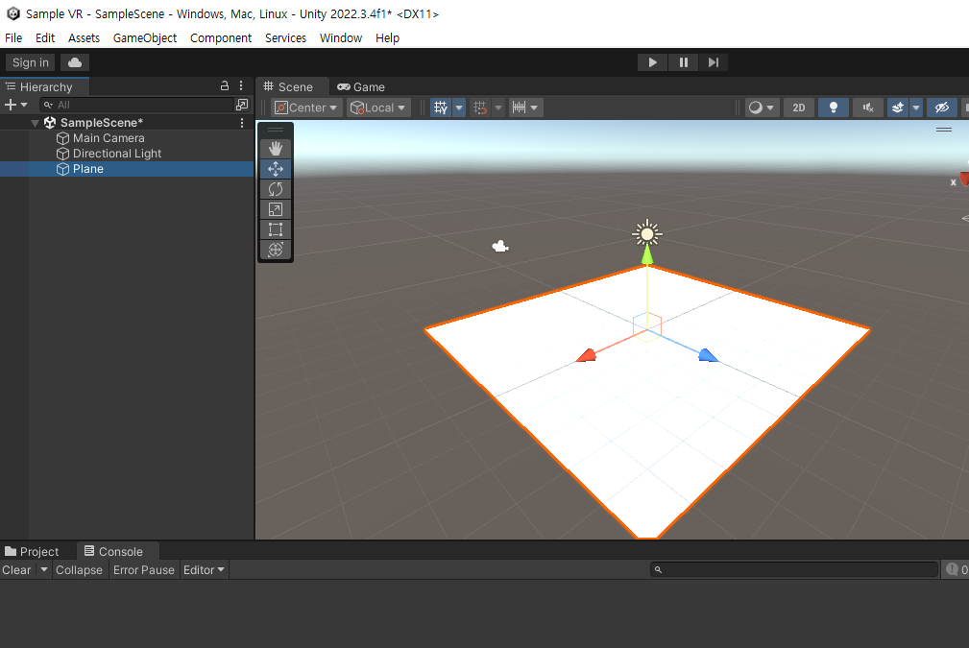The width and height of the screenshot is (969, 648).
Task: Select the Scale tool
Action: 276,209
